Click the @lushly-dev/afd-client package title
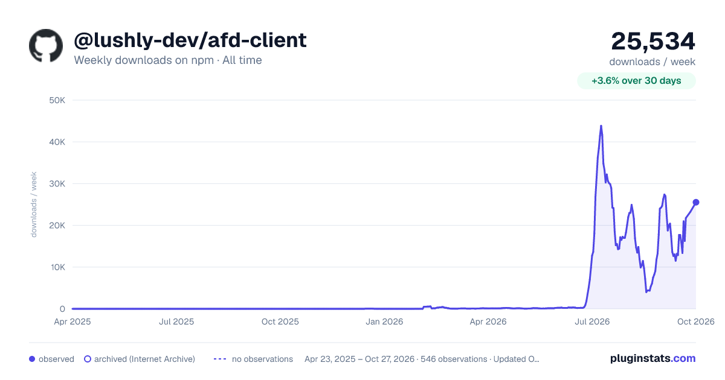Image resolution: width=725 pixels, height=380 pixels. [190, 40]
